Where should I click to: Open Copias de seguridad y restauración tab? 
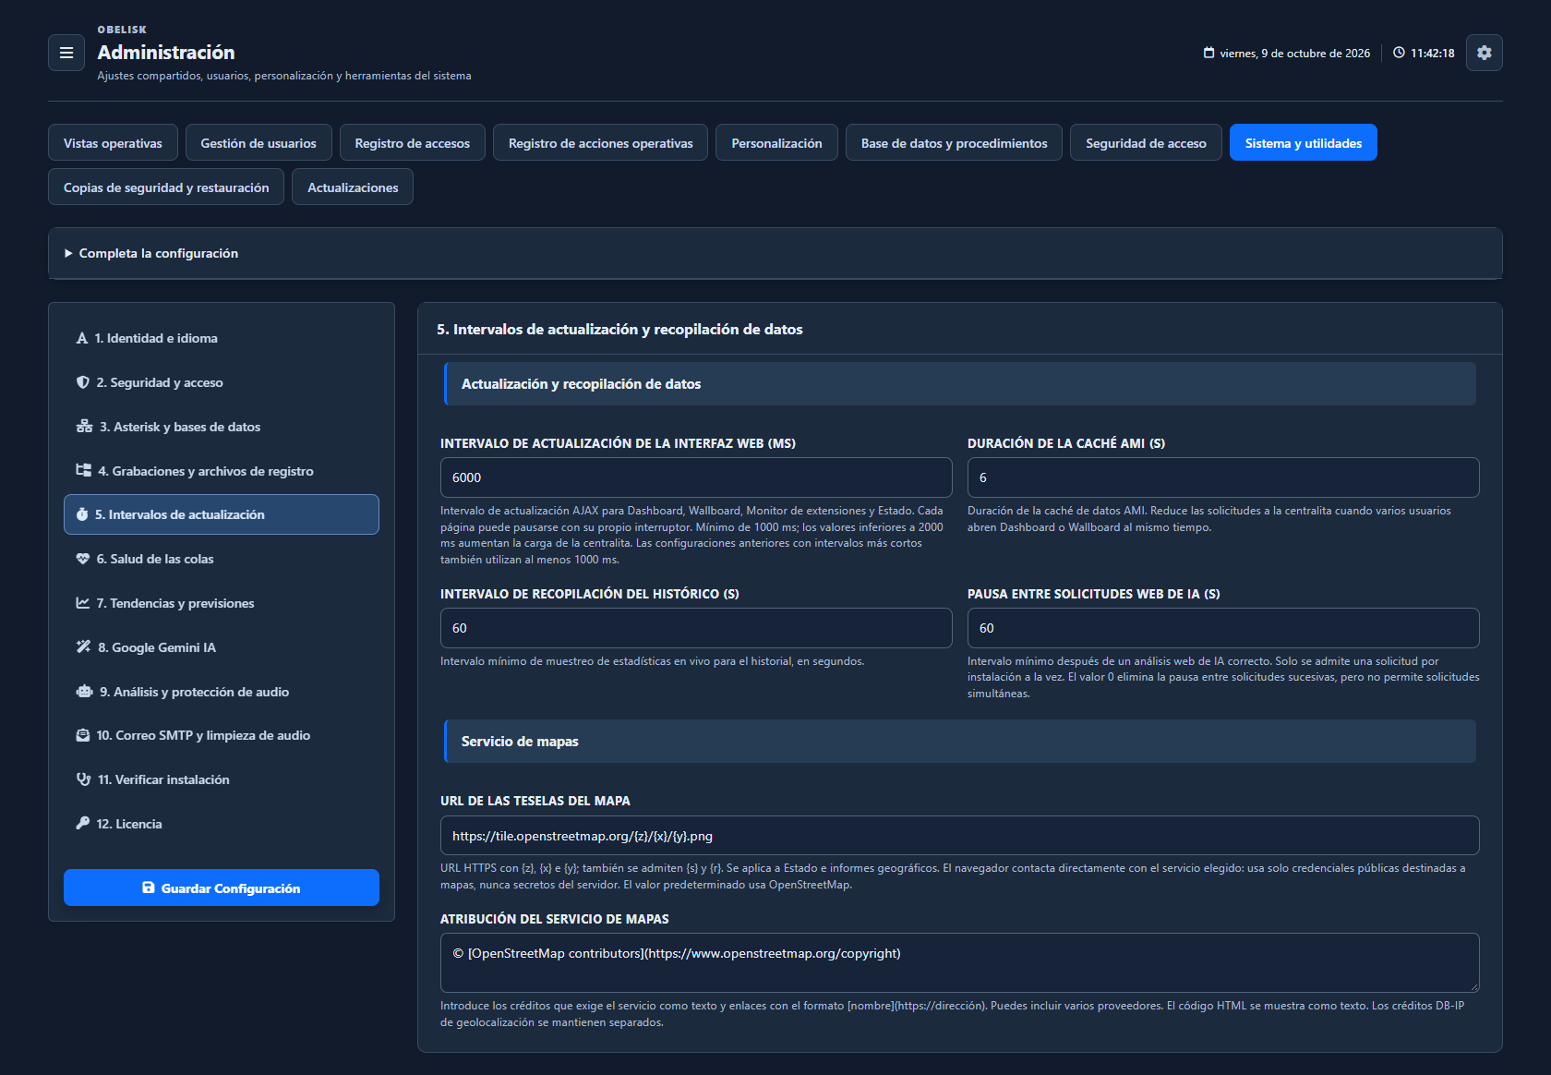(166, 187)
